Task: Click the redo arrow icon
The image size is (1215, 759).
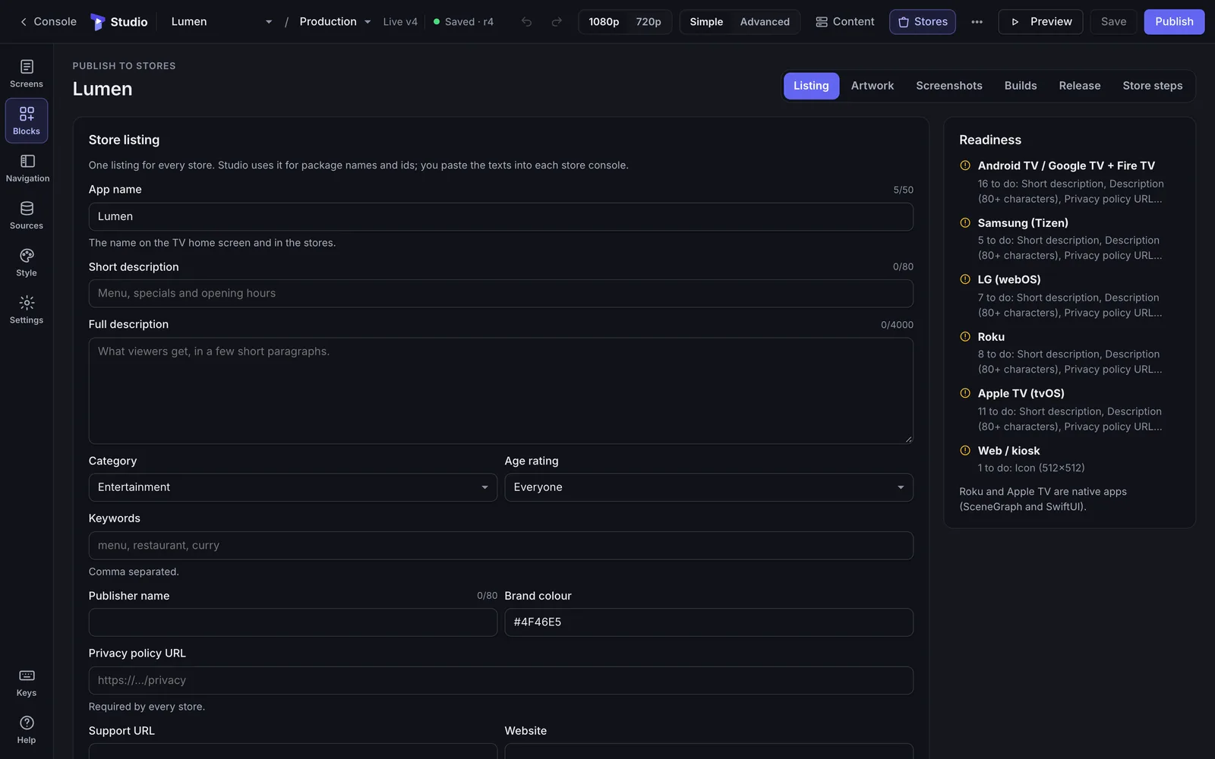Action: [x=557, y=22]
